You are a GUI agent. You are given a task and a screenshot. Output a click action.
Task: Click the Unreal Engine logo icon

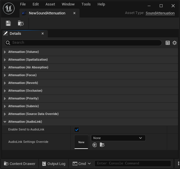(x=9, y=9)
